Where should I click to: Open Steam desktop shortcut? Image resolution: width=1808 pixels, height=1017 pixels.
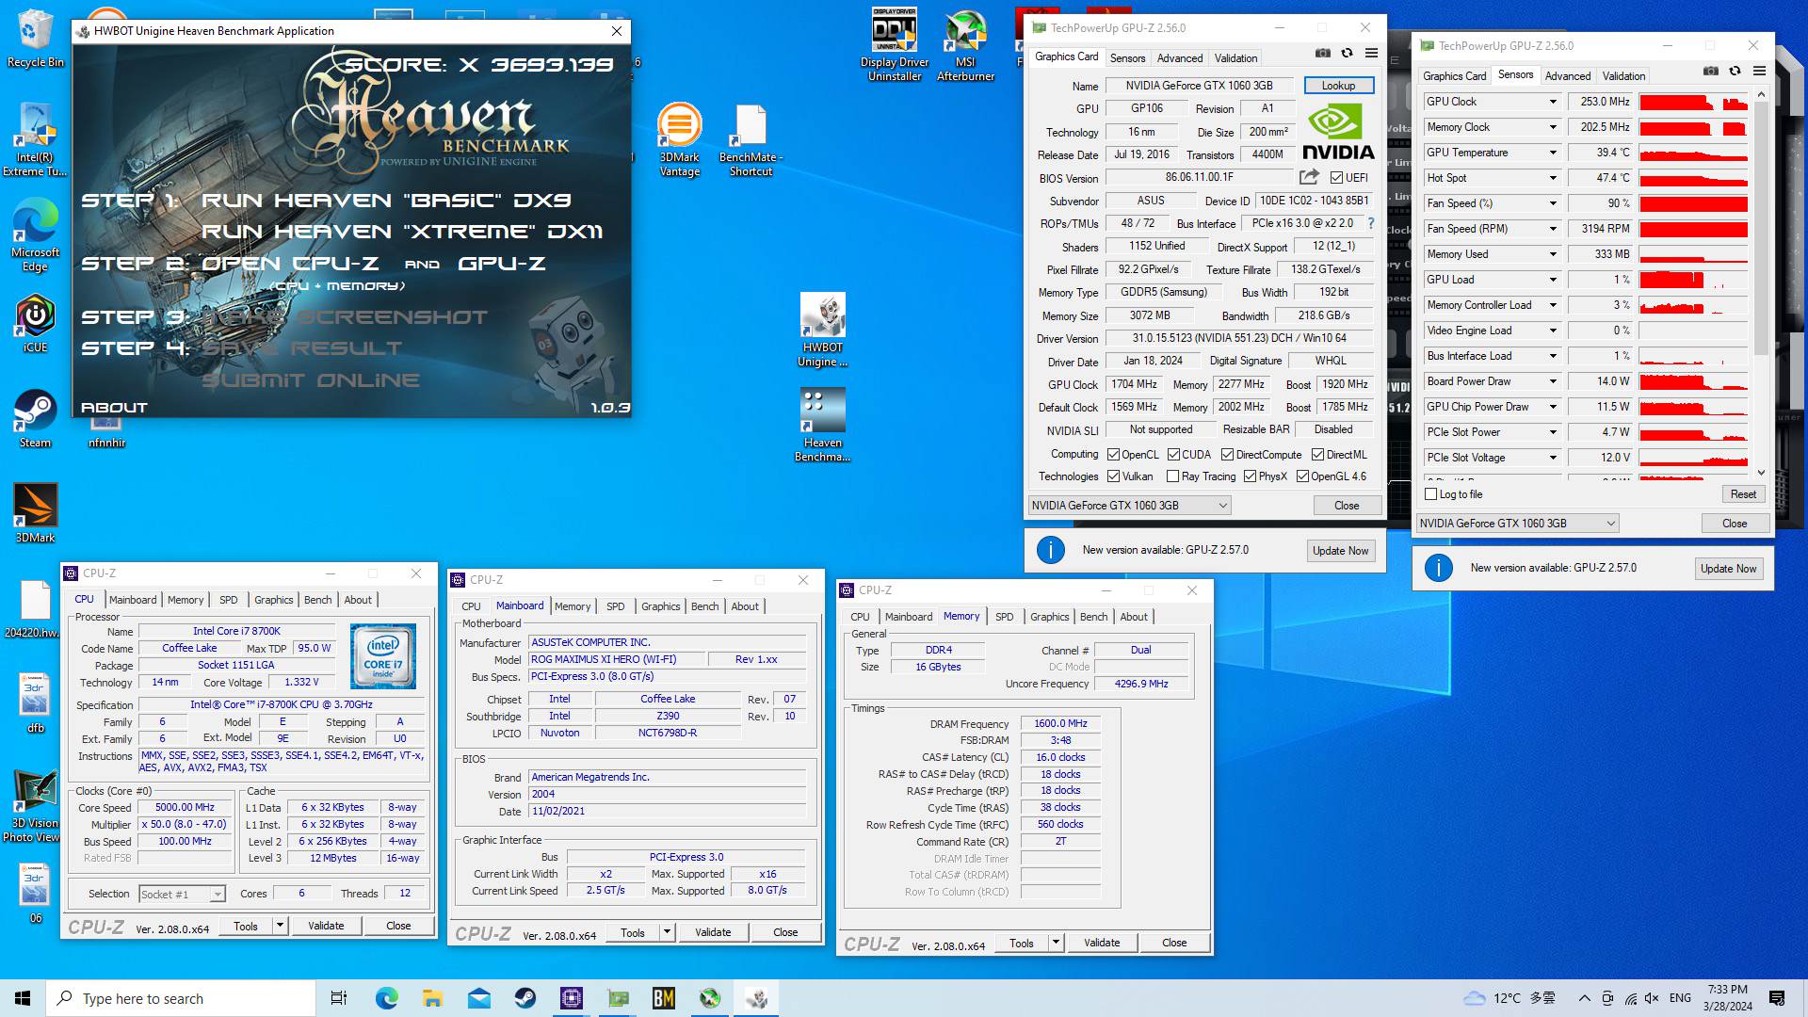pos(35,419)
